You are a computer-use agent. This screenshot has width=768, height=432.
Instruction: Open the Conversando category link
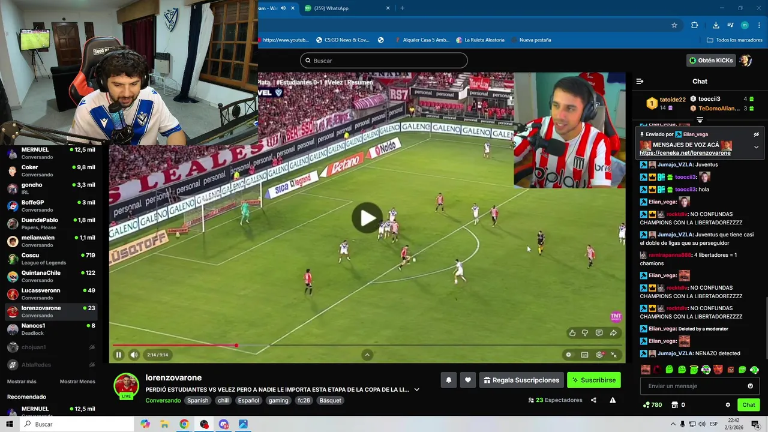pos(163,400)
